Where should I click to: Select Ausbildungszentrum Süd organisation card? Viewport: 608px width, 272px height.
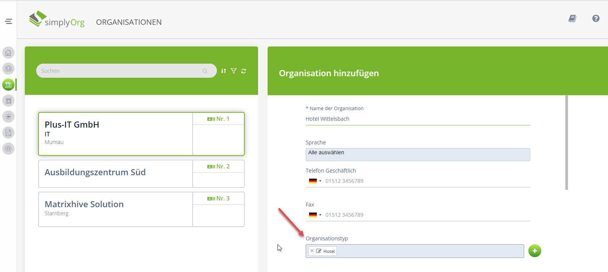point(115,173)
